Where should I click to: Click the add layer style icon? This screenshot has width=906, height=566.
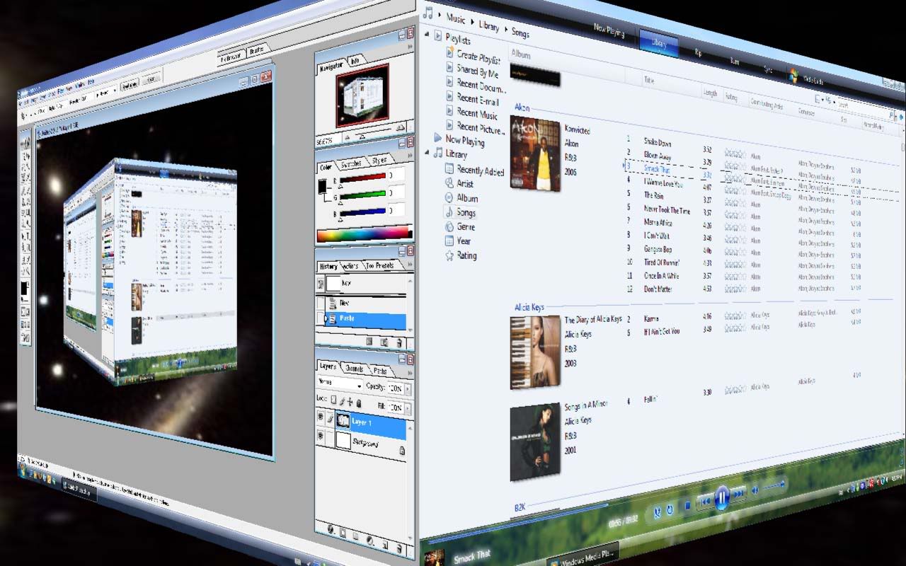point(330,529)
